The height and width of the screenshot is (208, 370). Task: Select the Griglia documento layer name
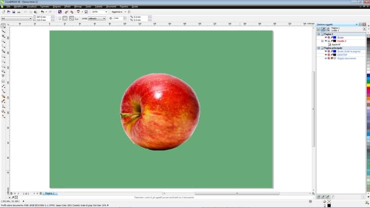tap(346, 58)
